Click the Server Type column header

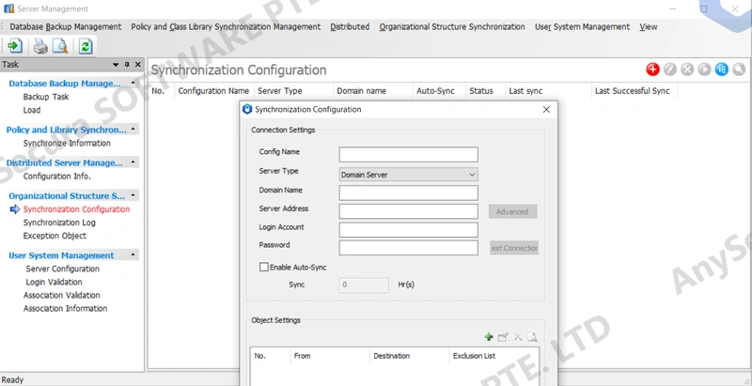[x=293, y=91]
